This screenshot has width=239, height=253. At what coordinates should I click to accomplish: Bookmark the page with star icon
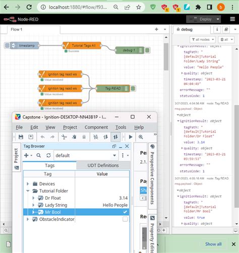tap(139, 7)
